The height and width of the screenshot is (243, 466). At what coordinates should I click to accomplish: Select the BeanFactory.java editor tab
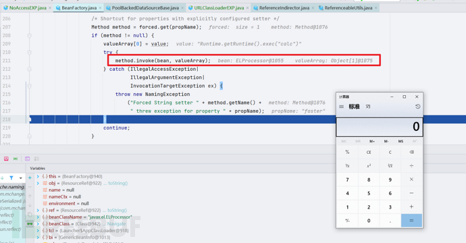(79, 7)
